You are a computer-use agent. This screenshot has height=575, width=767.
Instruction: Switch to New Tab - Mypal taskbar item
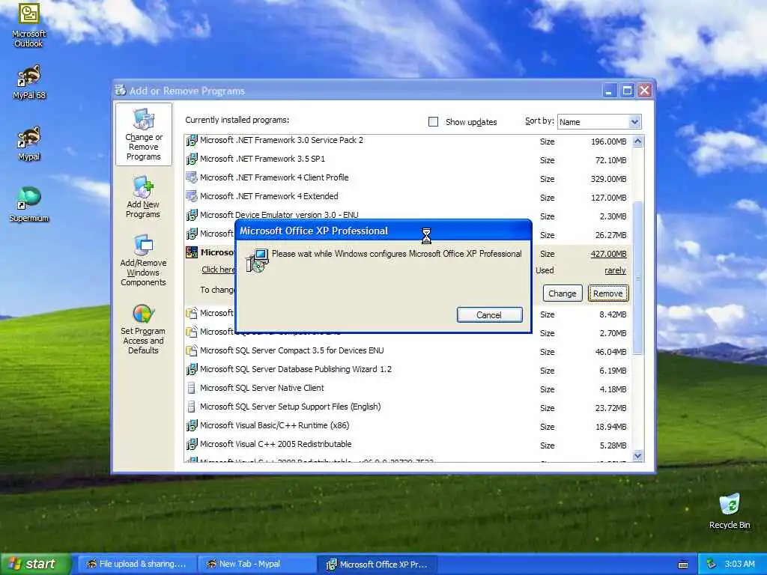tap(257, 565)
